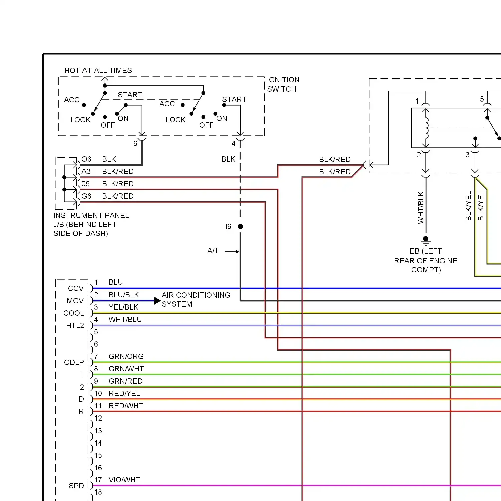The width and height of the screenshot is (501, 501).
Task: Select the "GRN/WHT" wire color label
Action: (x=126, y=369)
